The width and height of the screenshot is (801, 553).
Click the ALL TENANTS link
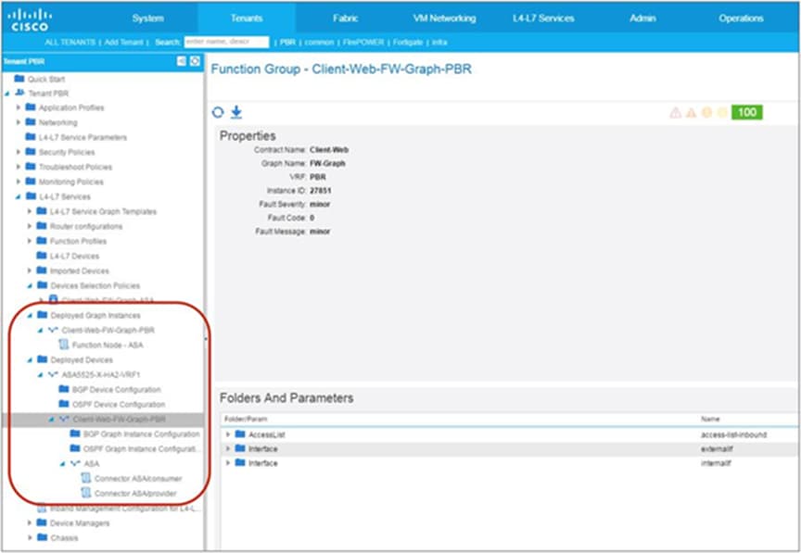[70, 43]
